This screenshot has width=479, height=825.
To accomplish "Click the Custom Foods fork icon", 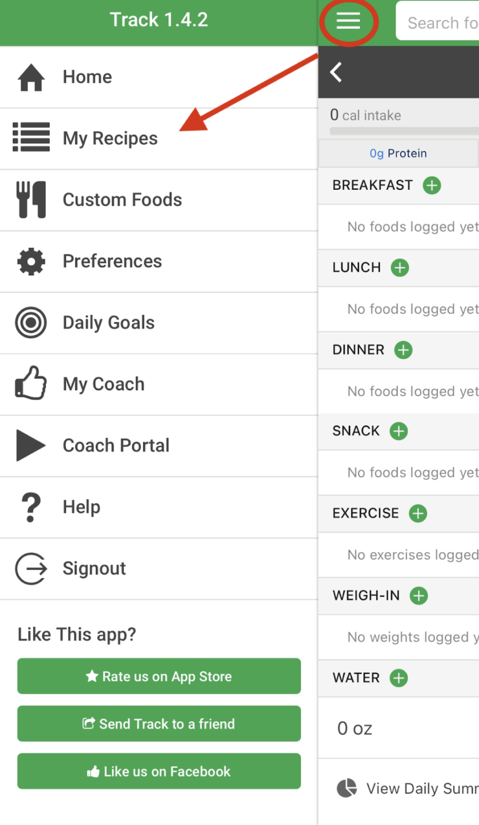I will 31,199.
